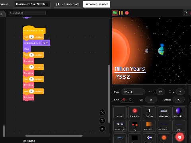Edit the project title field
Image resolution: width=191 pixels, height=143 pixels.
tap(33, 4)
